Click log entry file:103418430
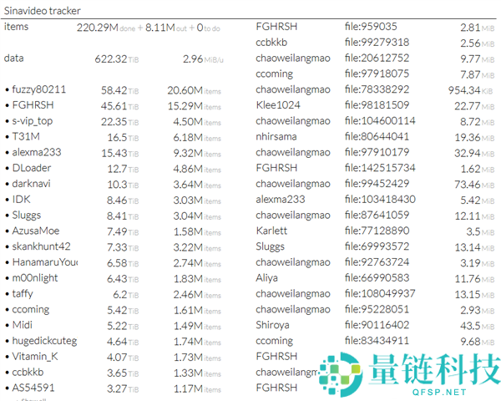This screenshot has width=501, height=401. click(x=380, y=199)
